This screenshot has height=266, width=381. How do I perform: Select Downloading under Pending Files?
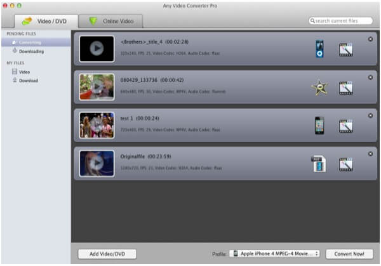point(31,51)
